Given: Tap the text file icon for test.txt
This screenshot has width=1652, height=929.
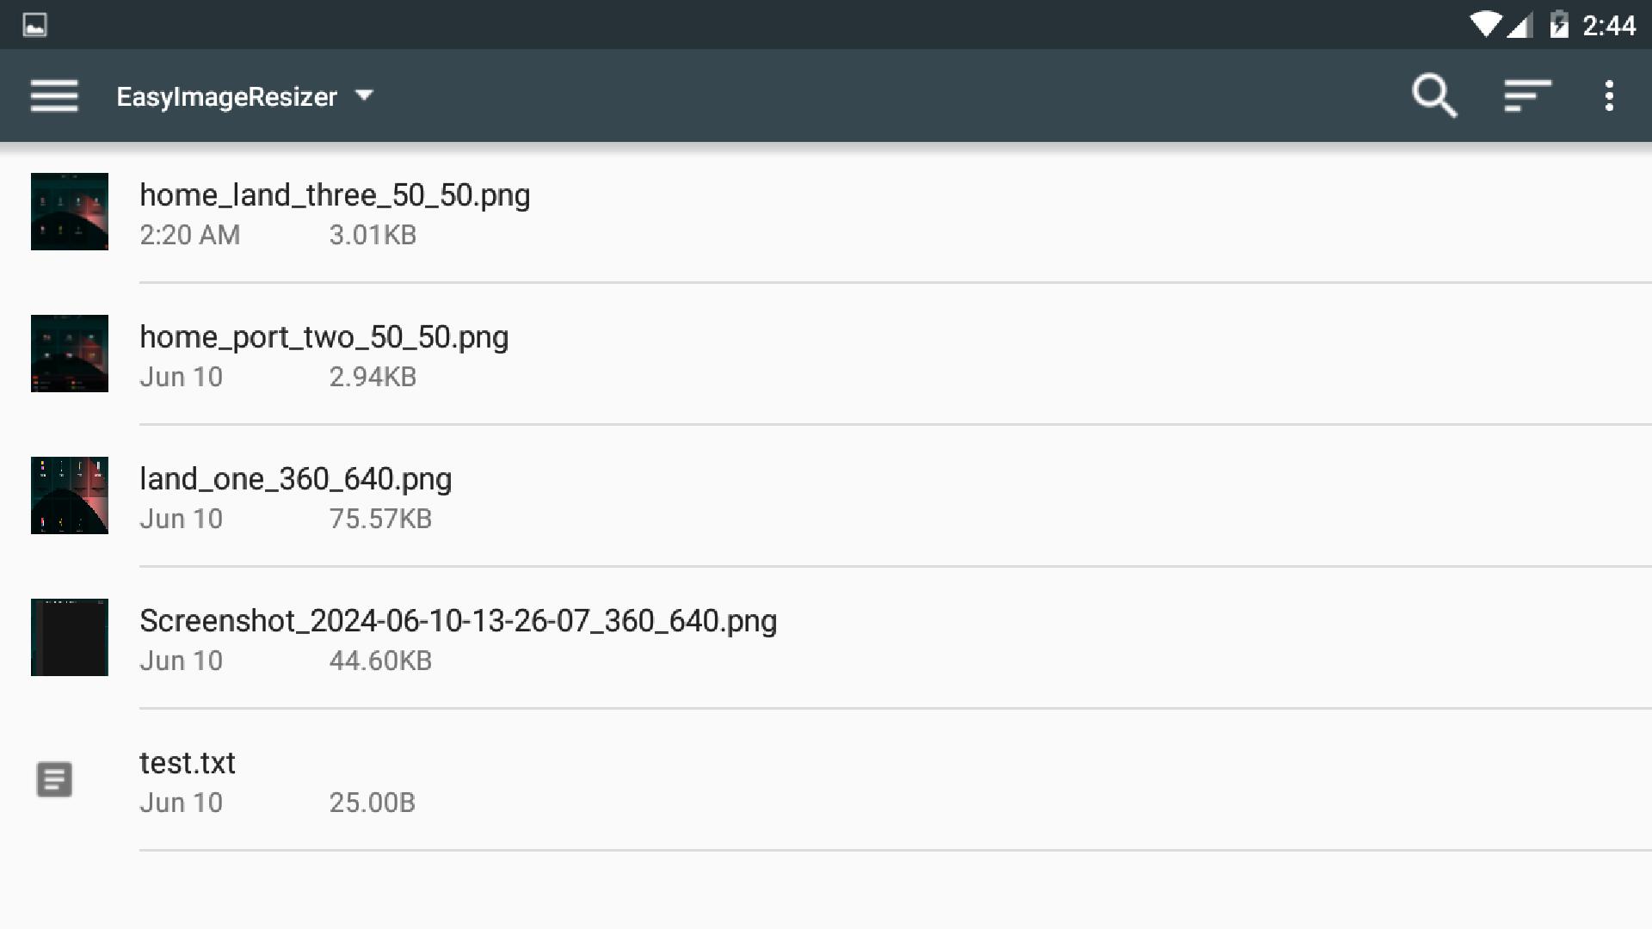Looking at the screenshot, I should click(x=54, y=779).
